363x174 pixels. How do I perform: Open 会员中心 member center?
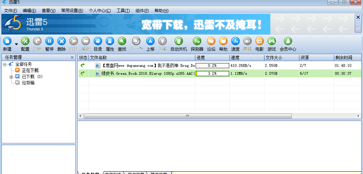coord(288,42)
